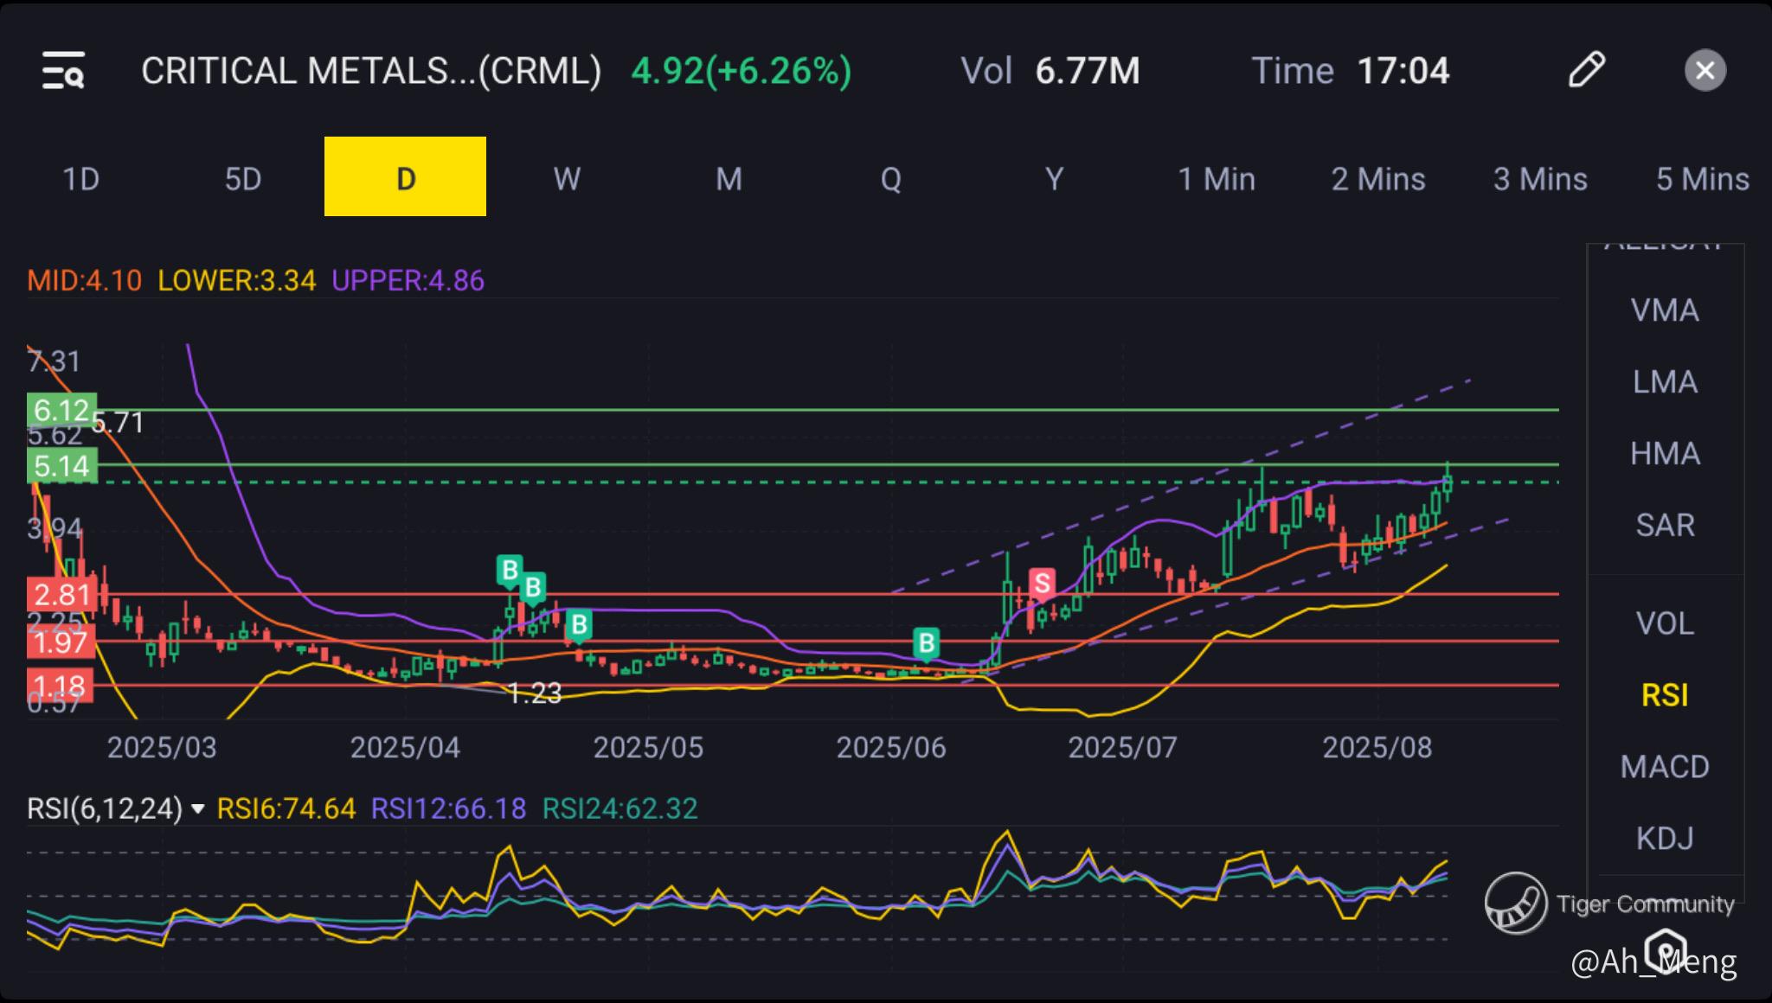The height and width of the screenshot is (1003, 1772).
Task: Click the CRITICAL METALS (CRML) title
Action: tap(371, 71)
